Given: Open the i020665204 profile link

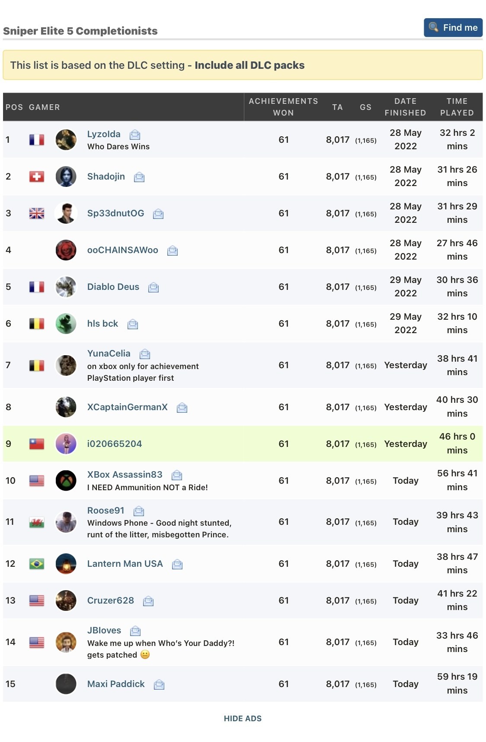Looking at the screenshot, I should pos(115,444).
